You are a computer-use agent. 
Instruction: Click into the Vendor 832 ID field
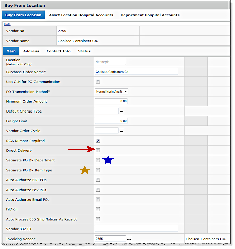[136, 229]
